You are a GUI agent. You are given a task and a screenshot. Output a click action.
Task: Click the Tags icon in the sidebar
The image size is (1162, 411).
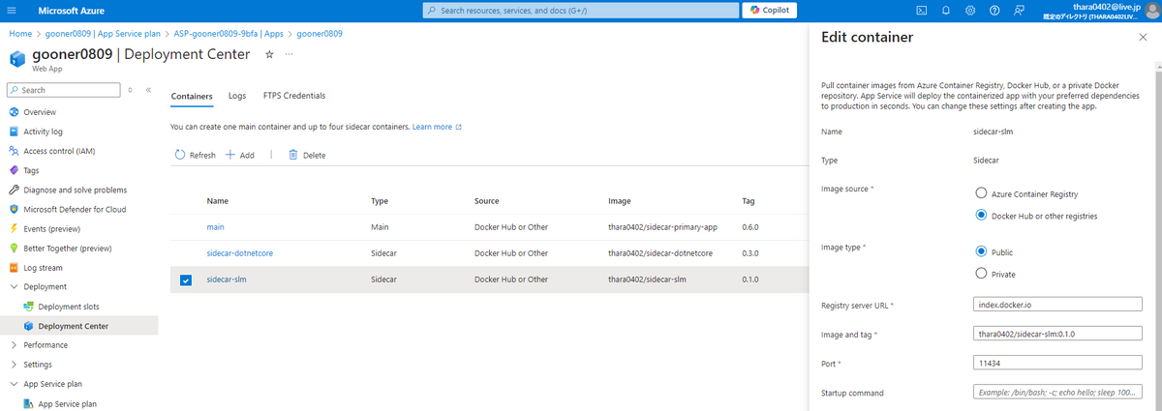(x=14, y=170)
